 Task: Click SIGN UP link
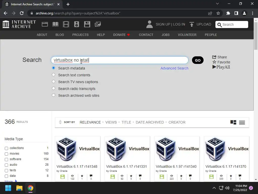pos(163,24)
